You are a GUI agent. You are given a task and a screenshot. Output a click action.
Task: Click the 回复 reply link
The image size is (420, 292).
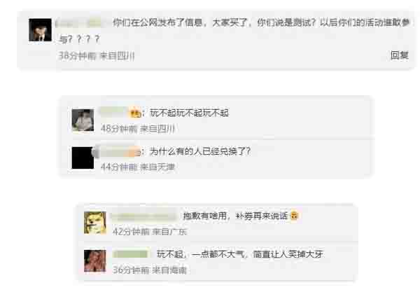pos(400,55)
